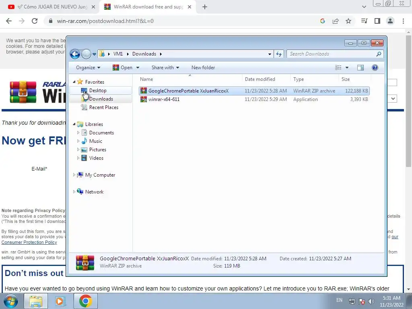
Task: Open a new Chrome tab
Action: [205, 7]
